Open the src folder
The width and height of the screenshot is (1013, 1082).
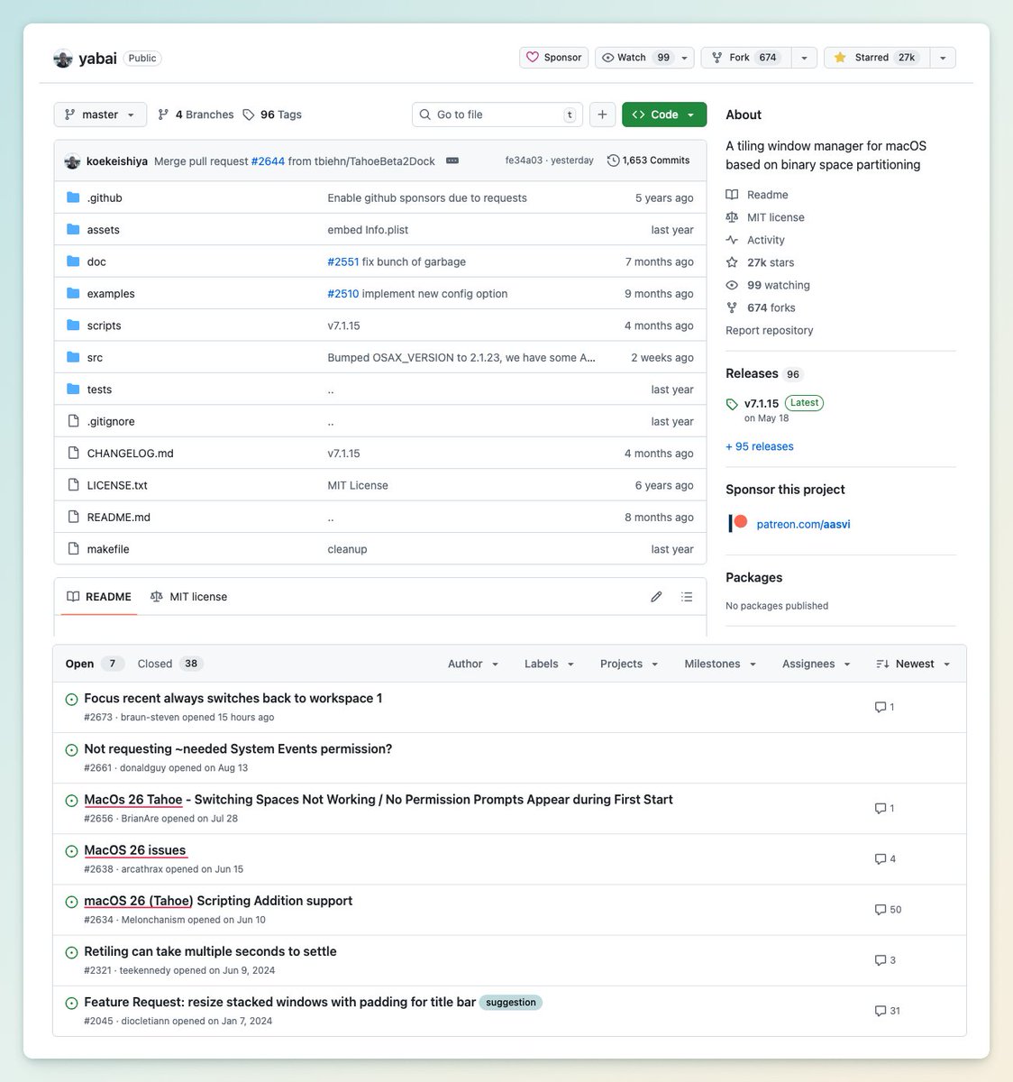tap(95, 358)
